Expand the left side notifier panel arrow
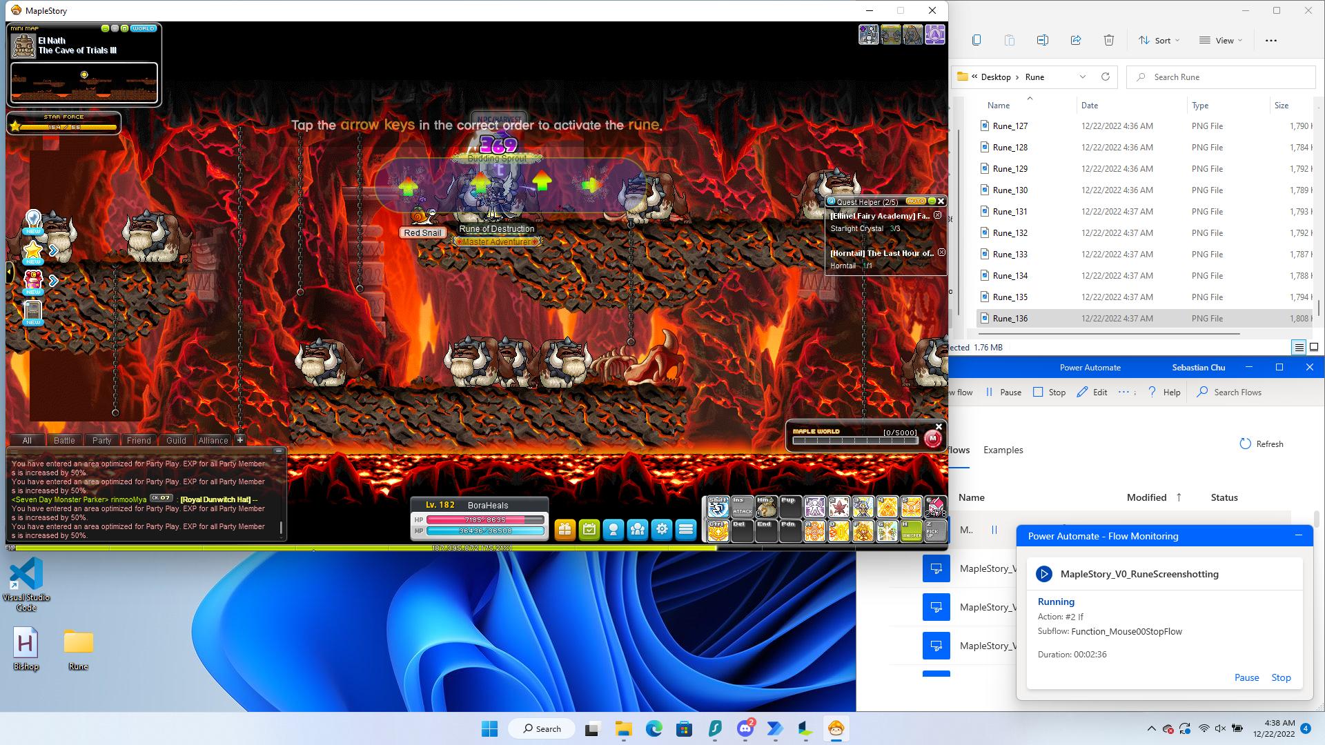 [9, 272]
